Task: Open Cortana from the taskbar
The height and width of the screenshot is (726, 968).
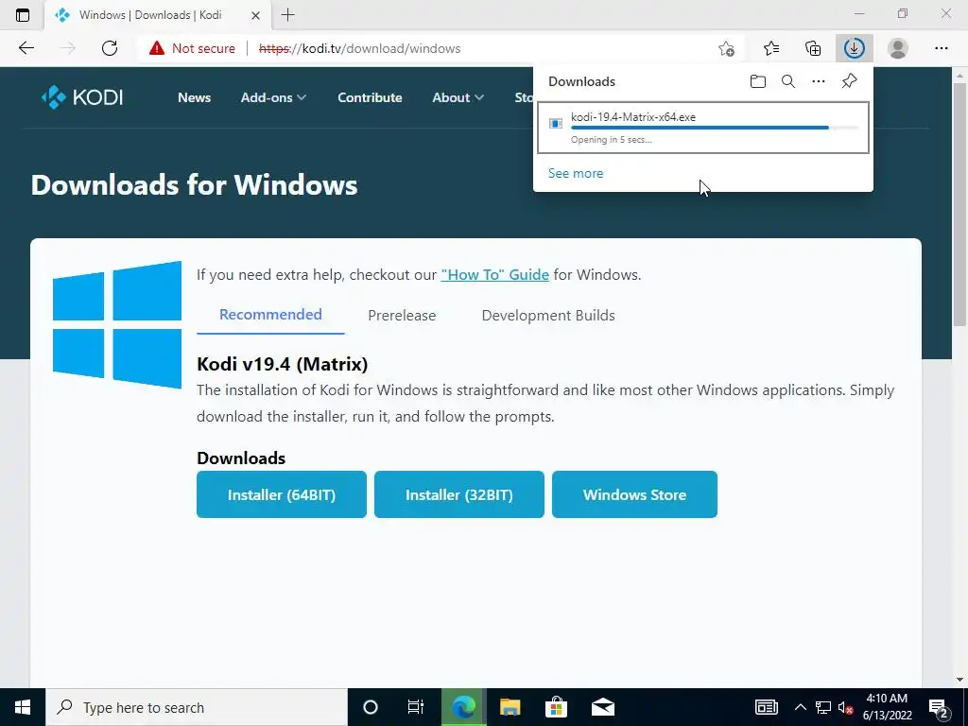Action: coord(370,707)
